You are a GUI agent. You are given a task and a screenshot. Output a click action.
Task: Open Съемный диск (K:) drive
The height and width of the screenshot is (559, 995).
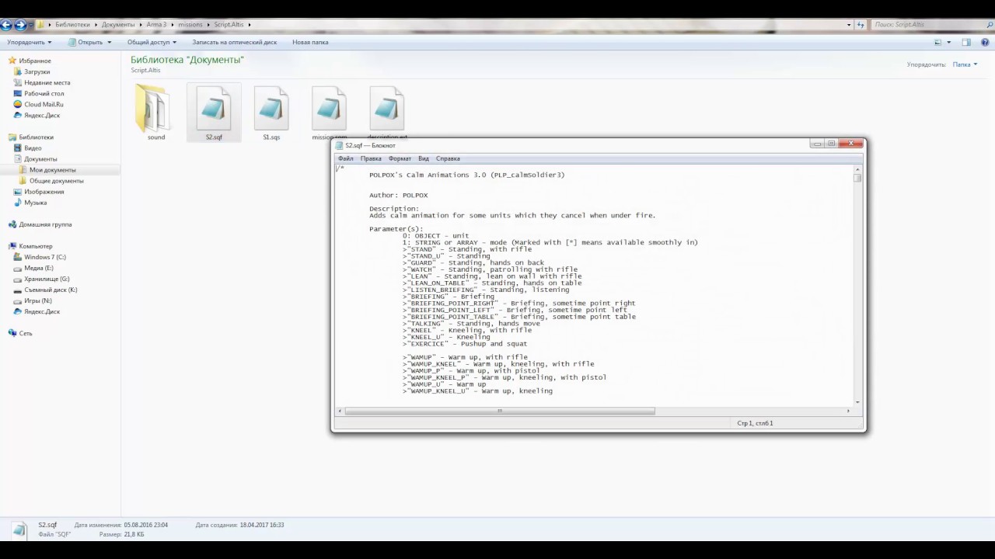pyautogui.click(x=51, y=289)
